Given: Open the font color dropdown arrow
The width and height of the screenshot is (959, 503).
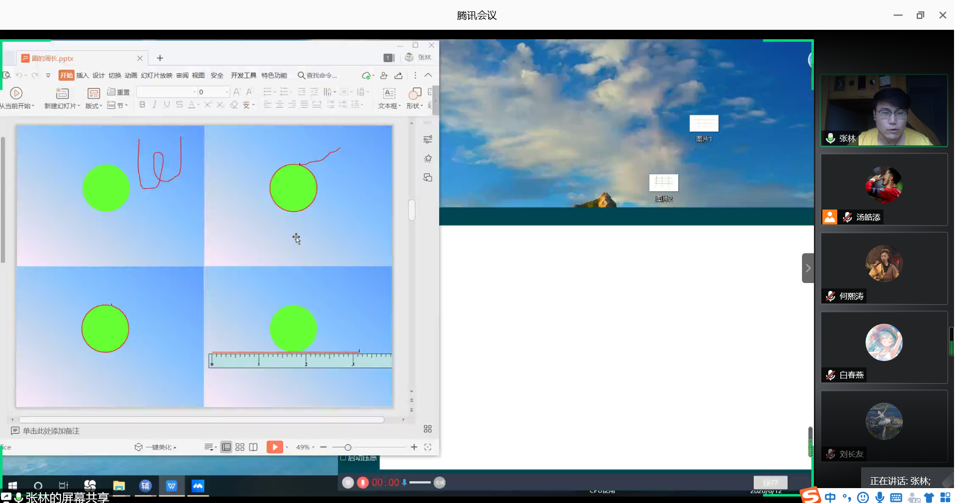Looking at the screenshot, I should tap(198, 105).
